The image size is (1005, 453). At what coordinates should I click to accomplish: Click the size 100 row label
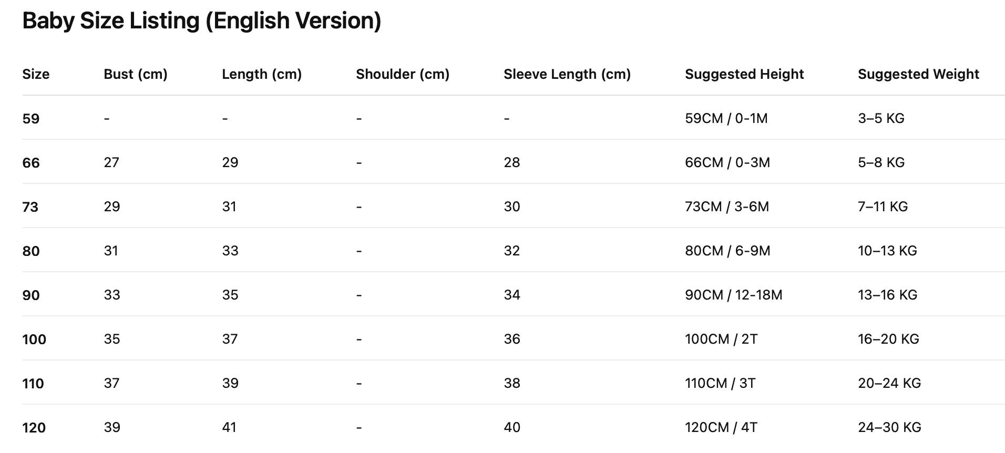34,339
